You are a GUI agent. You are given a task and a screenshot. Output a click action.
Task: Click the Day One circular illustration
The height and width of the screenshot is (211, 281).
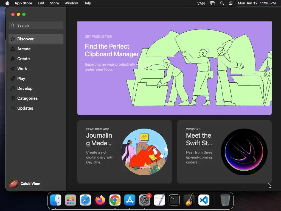[x=144, y=152]
